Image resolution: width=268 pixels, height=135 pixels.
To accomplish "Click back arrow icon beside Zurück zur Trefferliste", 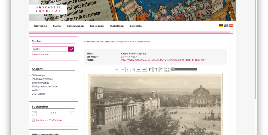I will tap(33, 120).
